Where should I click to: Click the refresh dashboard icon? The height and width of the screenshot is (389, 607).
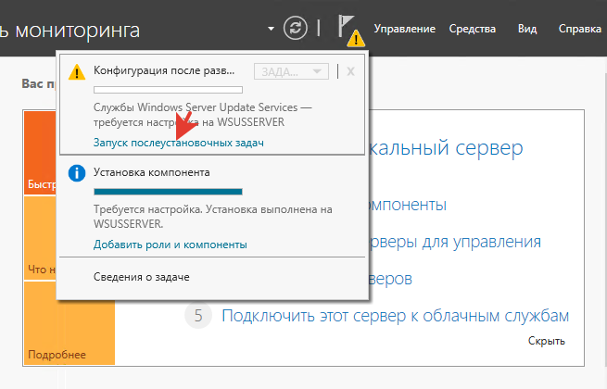pyautogui.click(x=295, y=28)
